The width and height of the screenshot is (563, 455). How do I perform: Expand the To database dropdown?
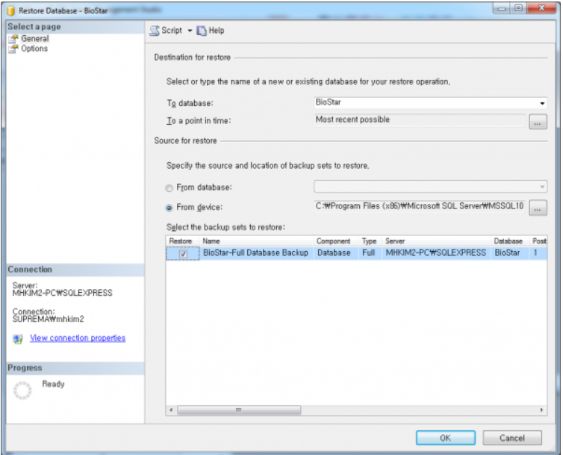[x=542, y=104]
